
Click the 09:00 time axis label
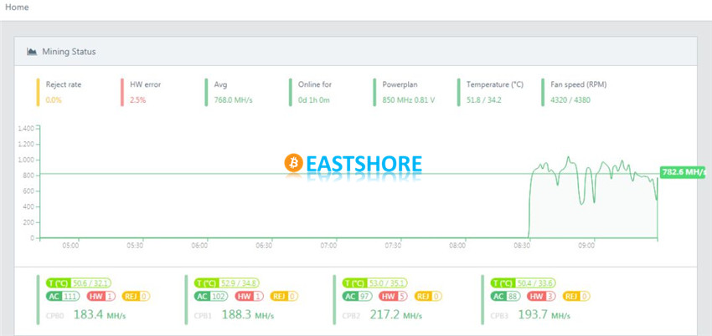pyautogui.click(x=586, y=246)
